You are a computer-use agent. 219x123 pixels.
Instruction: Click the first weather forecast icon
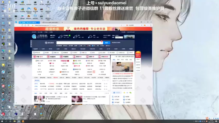[x=60, y=37]
